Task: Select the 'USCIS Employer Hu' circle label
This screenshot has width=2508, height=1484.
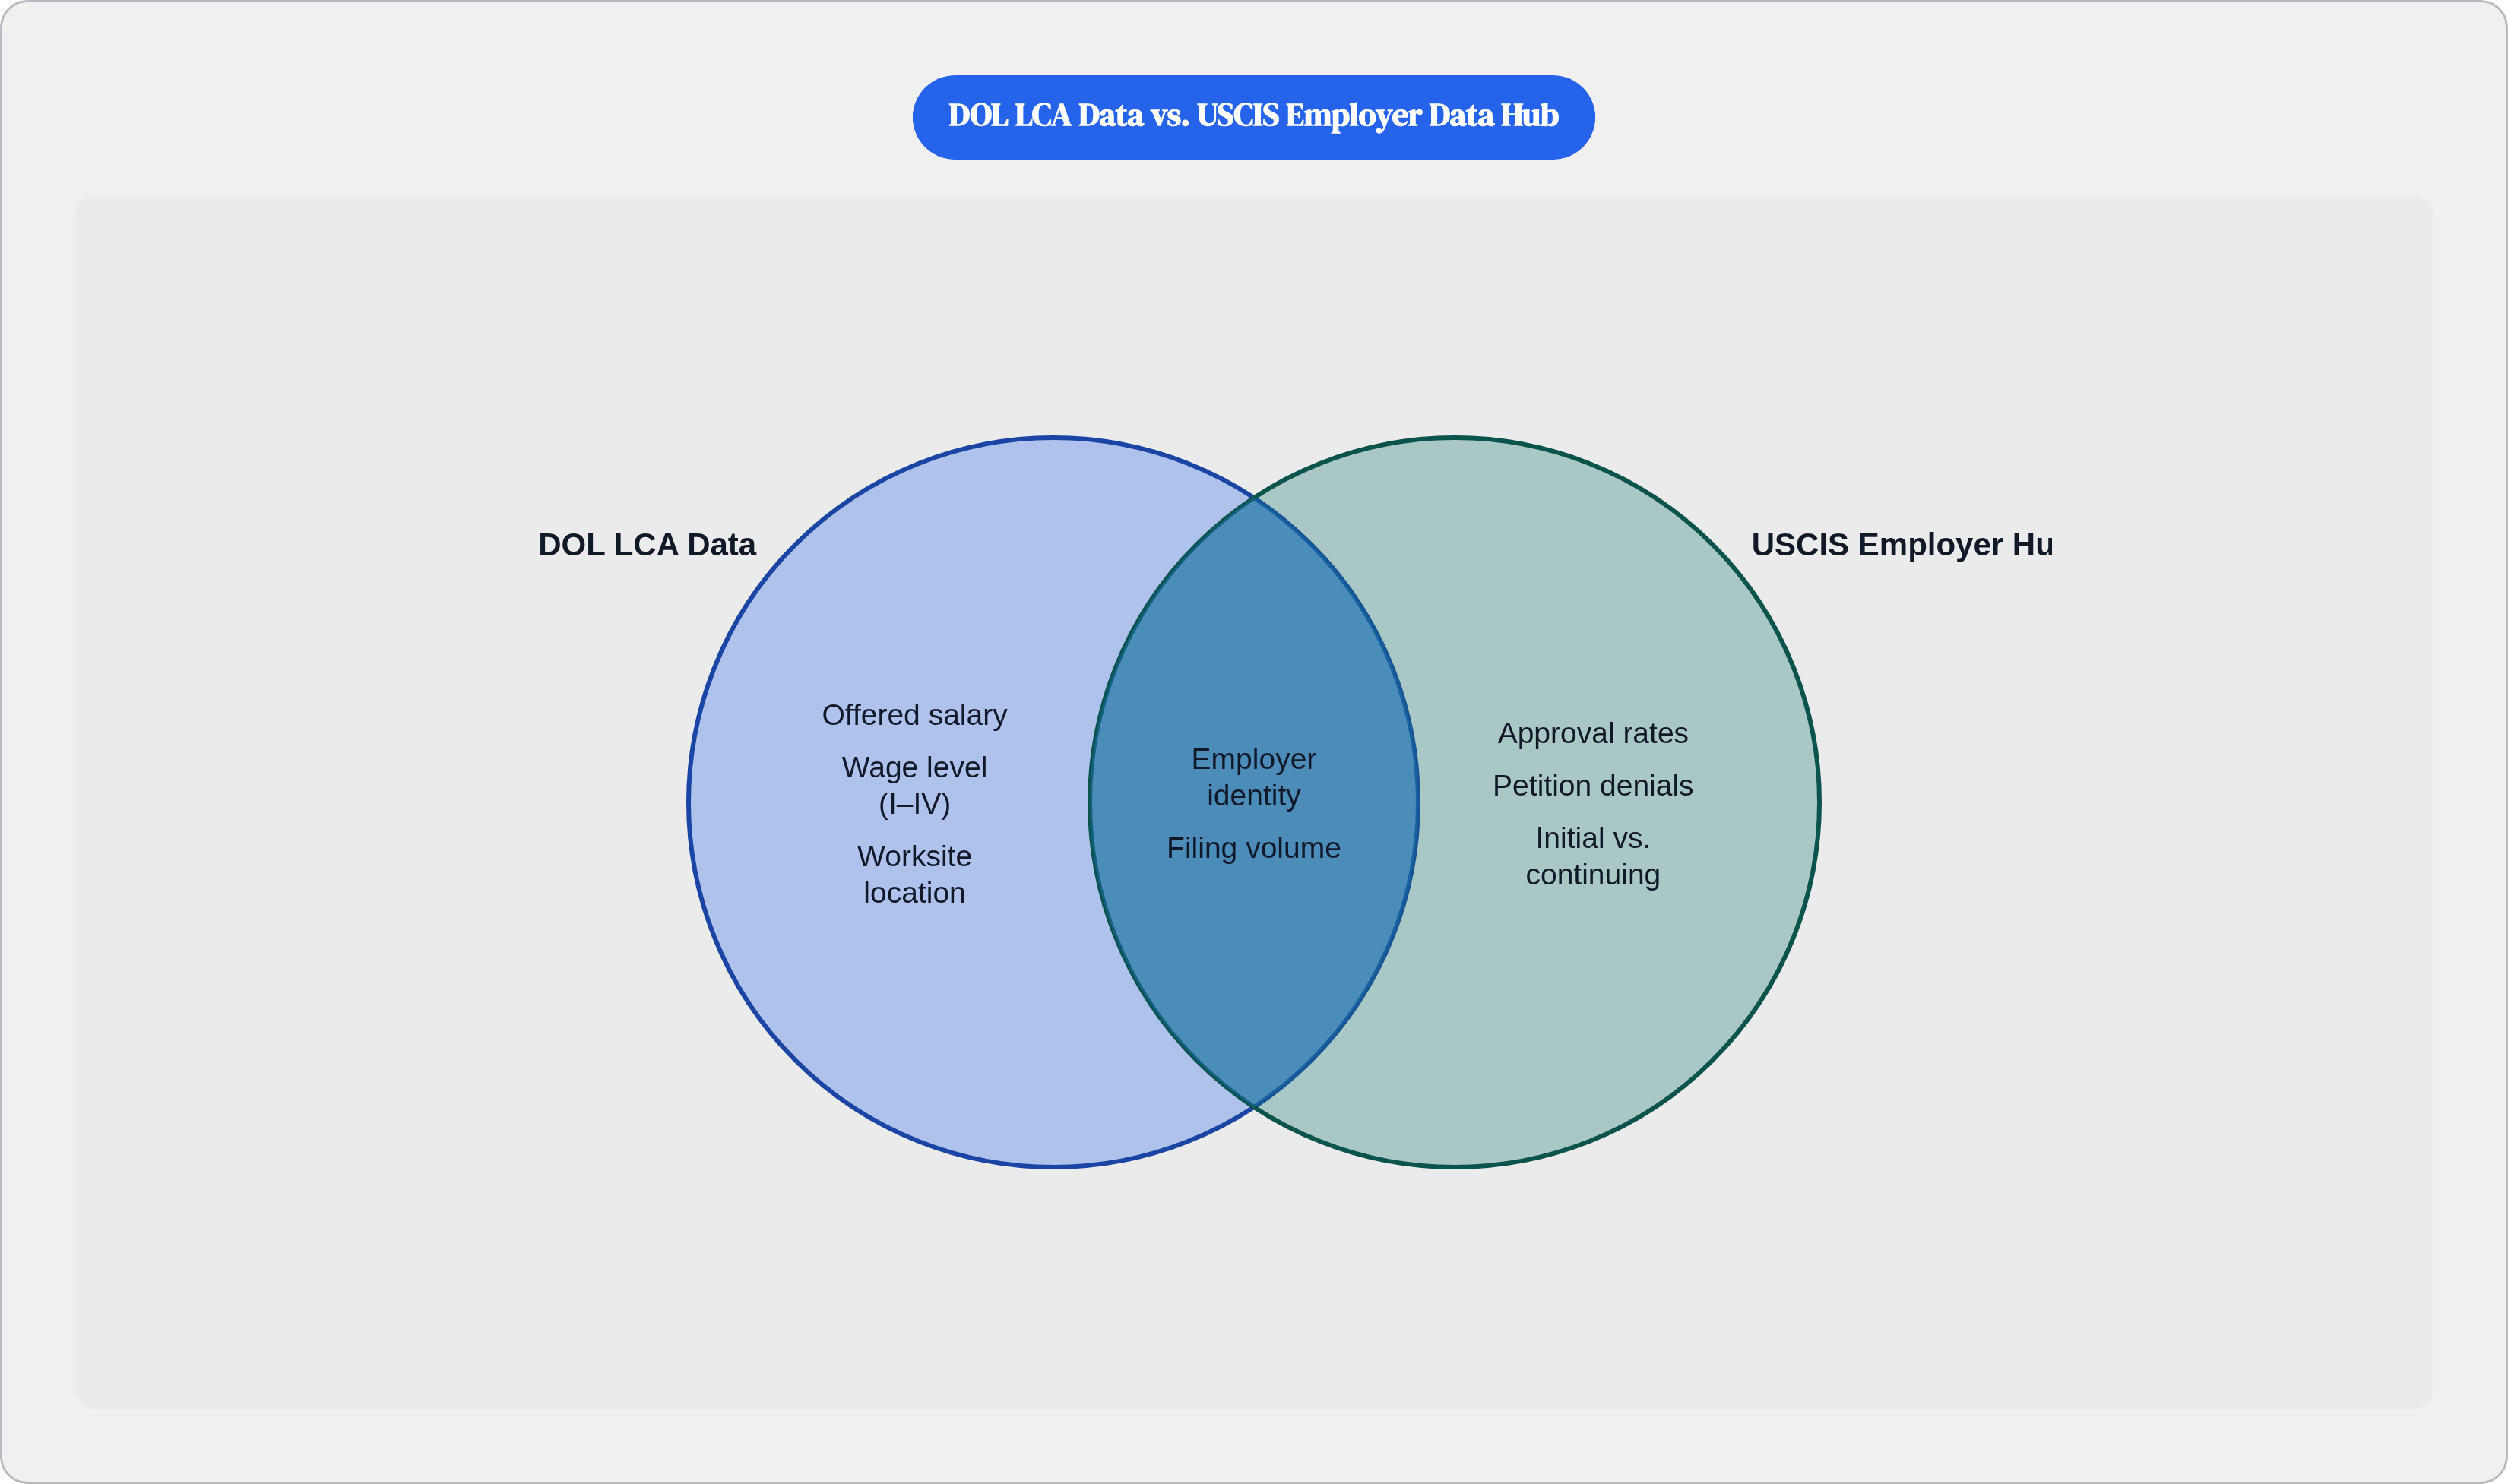Action: tap(1902, 545)
